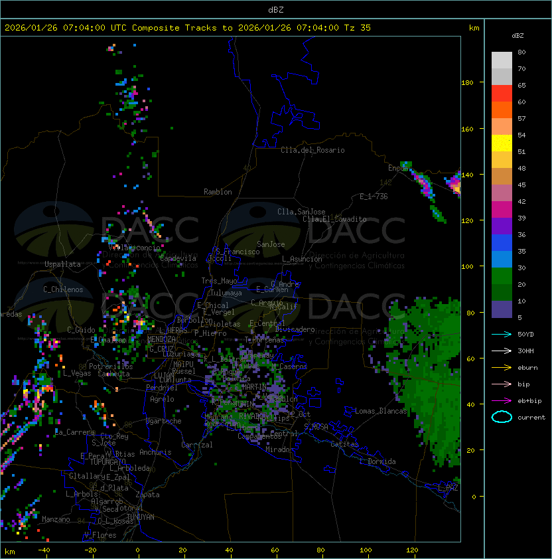Pick the green 20-30 dBZ swatch
This screenshot has height=559, width=552.
coord(502,276)
